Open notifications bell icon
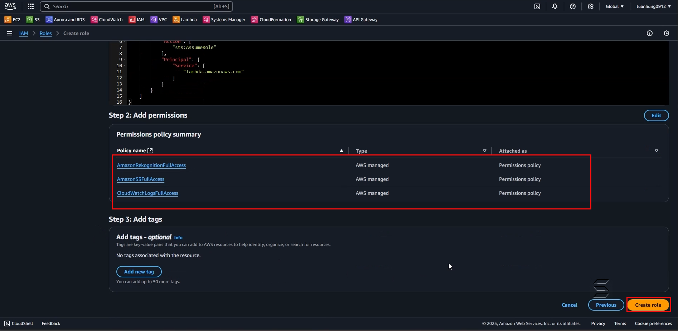Image resolution: width=678 pixels, height=331 pixels. tap(555, 6)
